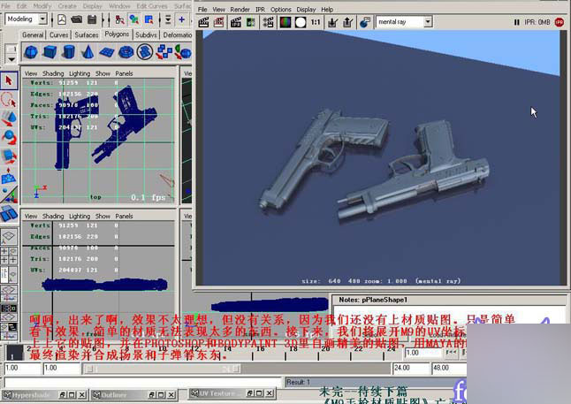Pick the Move tool in toolbox
The width and height of the screenshot is (571, 404).
pyautogui.click(x=9, y=118)
